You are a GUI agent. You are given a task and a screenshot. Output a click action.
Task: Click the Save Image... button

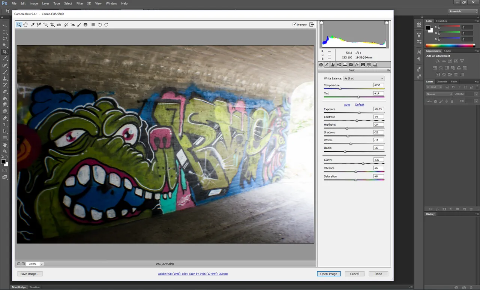click(x=30, y=274)
